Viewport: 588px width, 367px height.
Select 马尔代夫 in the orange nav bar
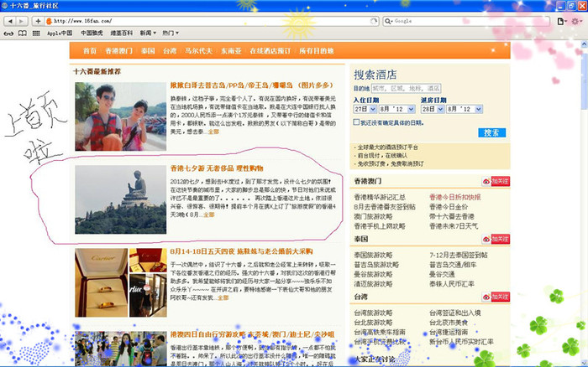pos(198,51)
